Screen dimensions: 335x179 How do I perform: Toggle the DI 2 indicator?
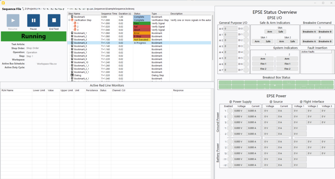coord(246,40)
